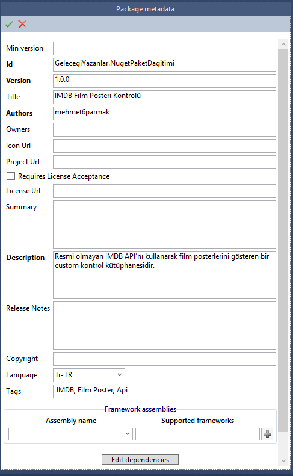The image size is (293, 476).
Task: Click the Summary text area
Action: 165,224
